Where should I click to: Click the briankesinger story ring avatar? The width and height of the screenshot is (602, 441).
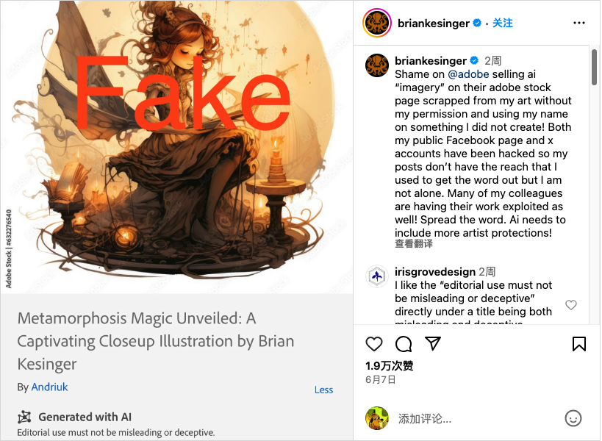point(377,23)
